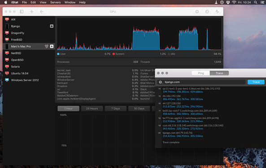Viewport: 266px width, 168px height.
Task: Click the lock badge beside Bjango
Action: (x=52, y=26)
